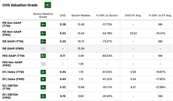Click the A grade badge for EV / Sales (TTM)

tap(43, 72)
